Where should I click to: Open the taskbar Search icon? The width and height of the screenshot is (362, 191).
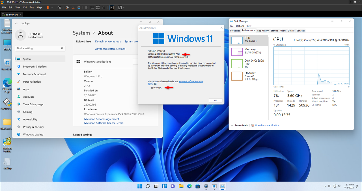pyautogui.click(x=148, y=186)
